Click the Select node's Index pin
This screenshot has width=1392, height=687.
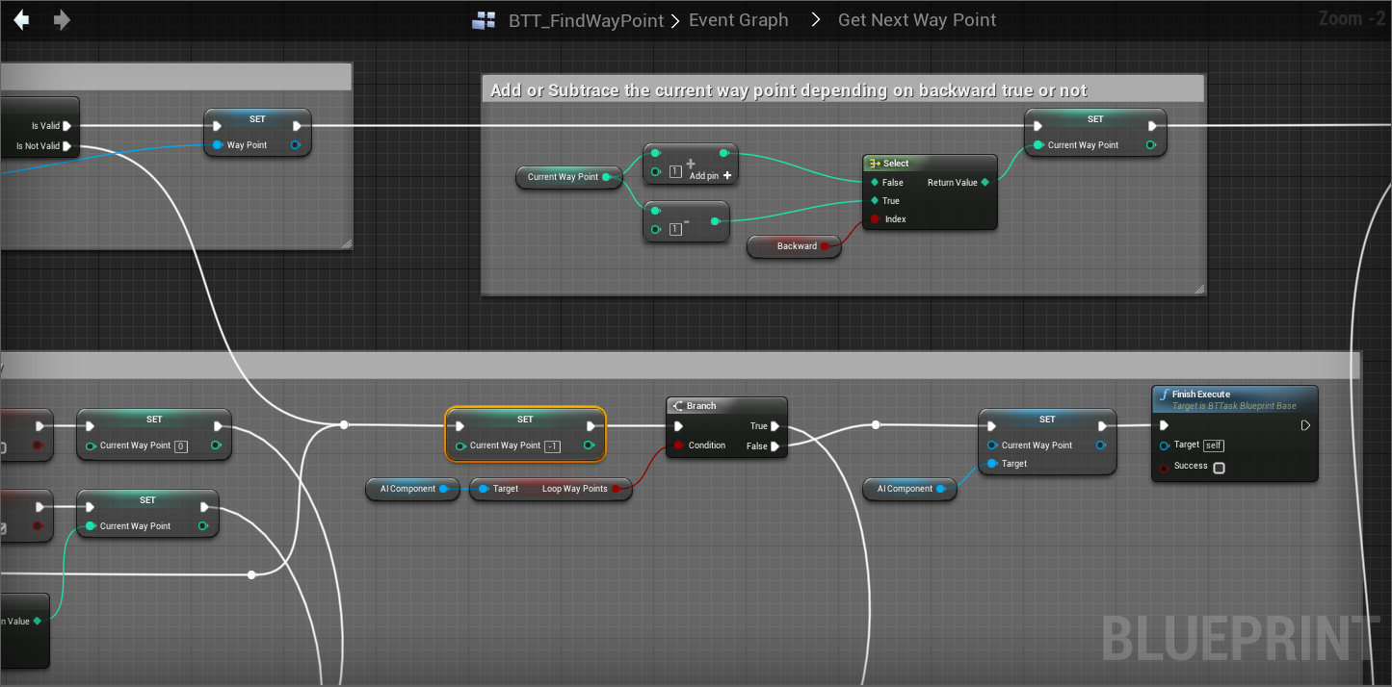coord(875,219)
